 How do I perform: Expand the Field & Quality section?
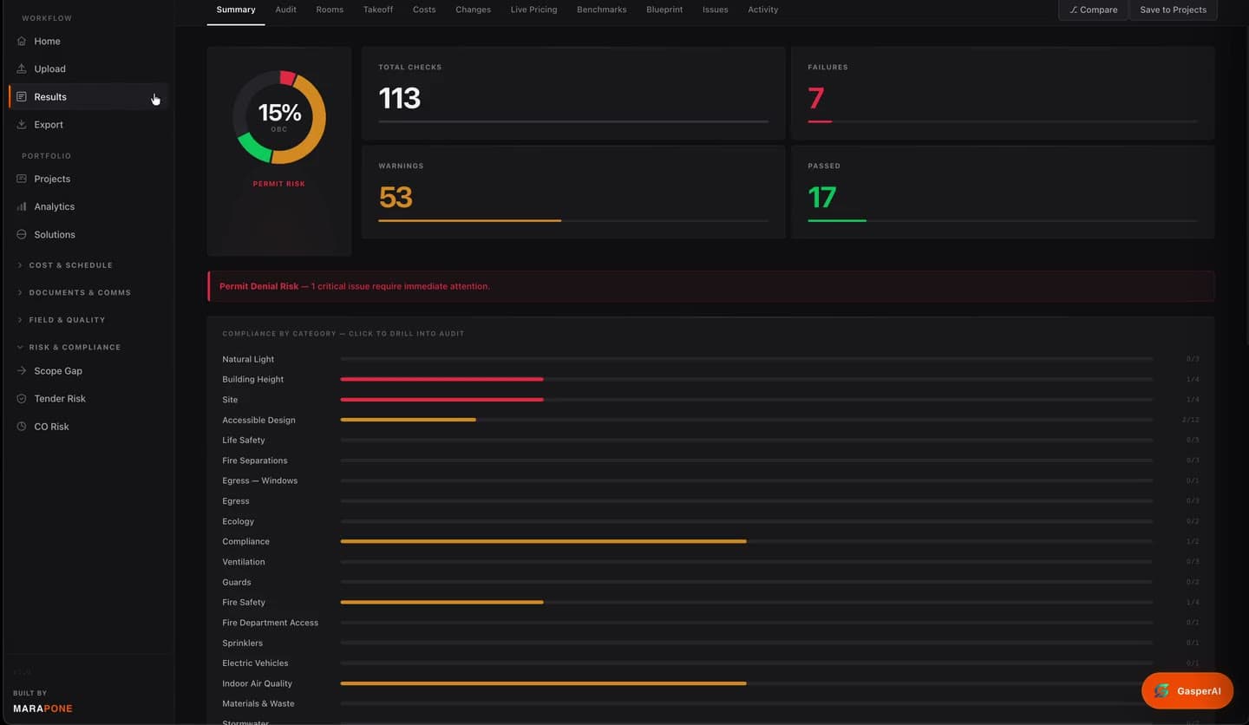(61, 320)
